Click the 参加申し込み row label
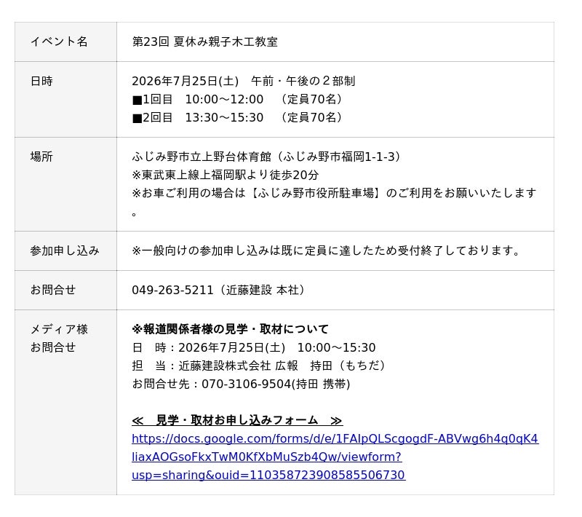The height and width of the screenshot is (517, 582). [65, 250]
